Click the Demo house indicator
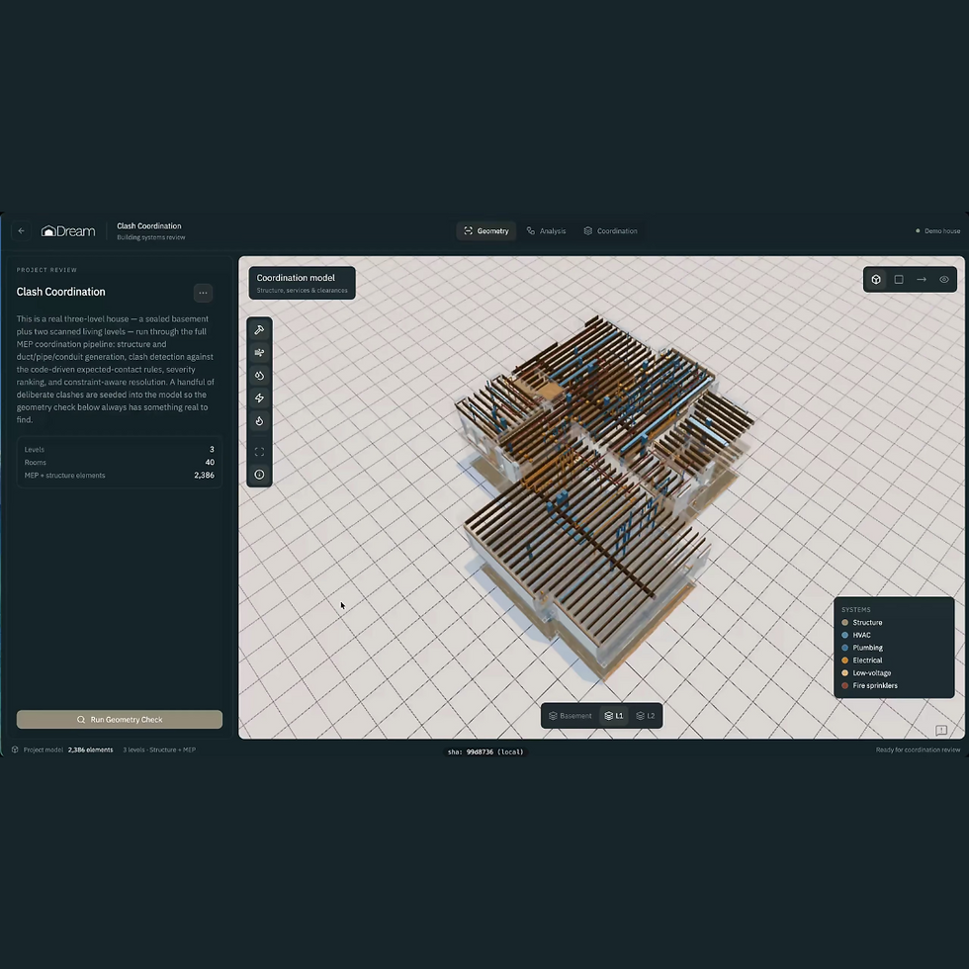969x969 pixels. pos(937,231)
